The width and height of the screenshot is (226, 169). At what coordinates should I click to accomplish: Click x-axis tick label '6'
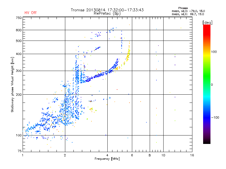132,155
